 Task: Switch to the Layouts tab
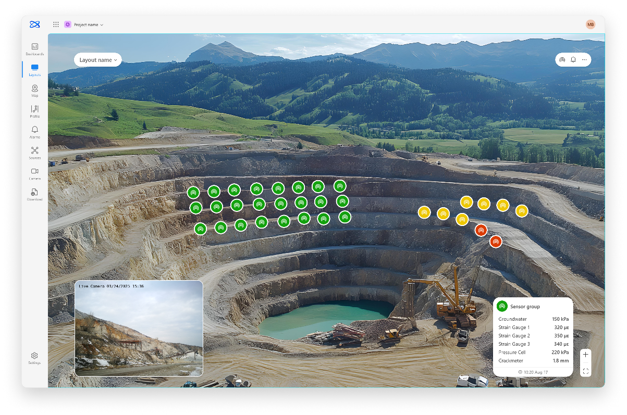click(34, 70)
